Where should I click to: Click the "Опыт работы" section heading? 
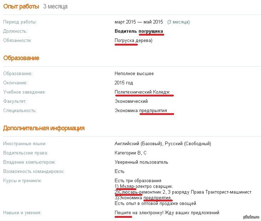[x=21, y=6]
